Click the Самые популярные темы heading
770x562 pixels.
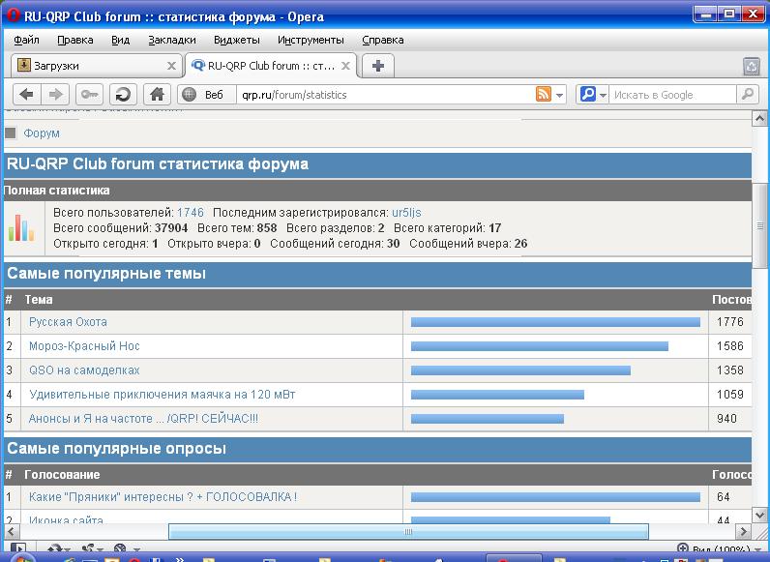(x=106, y=273)
